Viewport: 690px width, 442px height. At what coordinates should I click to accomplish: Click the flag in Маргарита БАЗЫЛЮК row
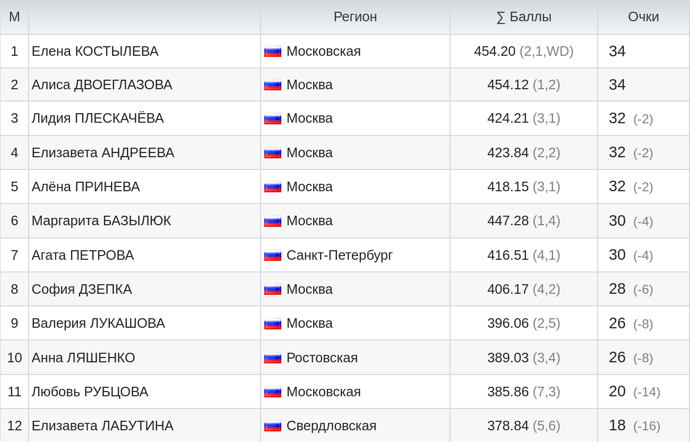[273, 221]
